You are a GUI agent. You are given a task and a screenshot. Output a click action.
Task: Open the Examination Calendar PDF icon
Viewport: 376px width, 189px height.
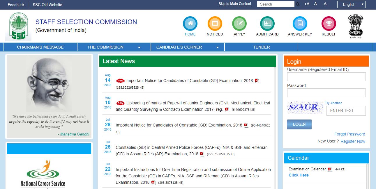[x=329, y=169]
